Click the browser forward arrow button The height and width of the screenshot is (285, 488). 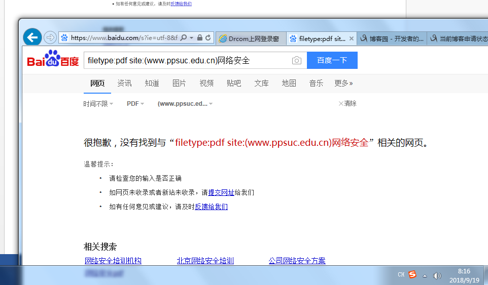point(50,38)
